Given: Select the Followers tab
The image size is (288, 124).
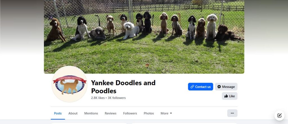Looking at the screenshot, I should tap(130, 113).
